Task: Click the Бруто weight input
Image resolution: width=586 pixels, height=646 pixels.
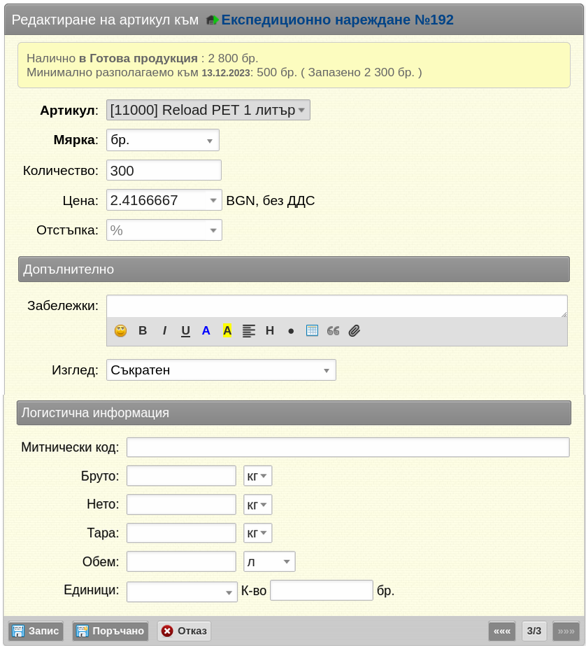Action: point(181,476)
